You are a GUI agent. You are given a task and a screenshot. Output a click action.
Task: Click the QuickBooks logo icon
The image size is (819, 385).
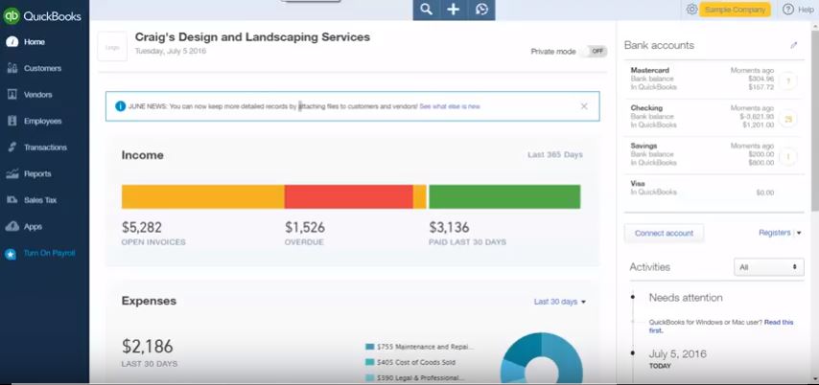point(12,16)
